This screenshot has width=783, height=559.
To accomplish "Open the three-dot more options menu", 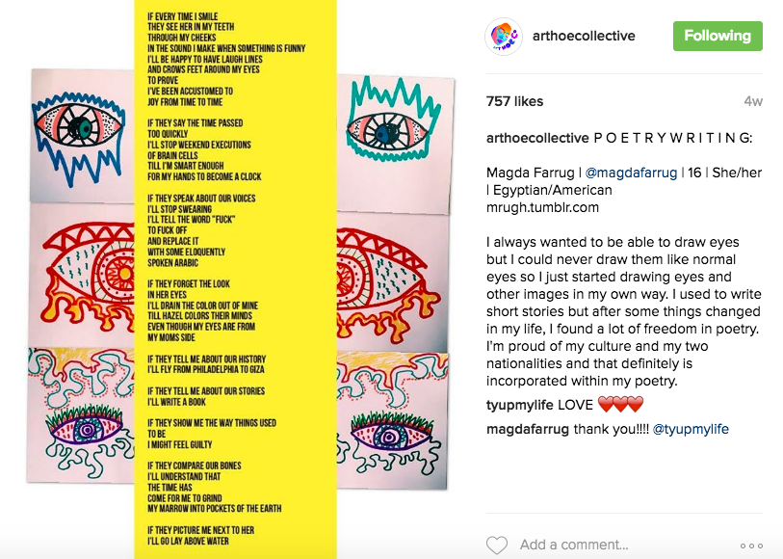I will tap(751, 546).
